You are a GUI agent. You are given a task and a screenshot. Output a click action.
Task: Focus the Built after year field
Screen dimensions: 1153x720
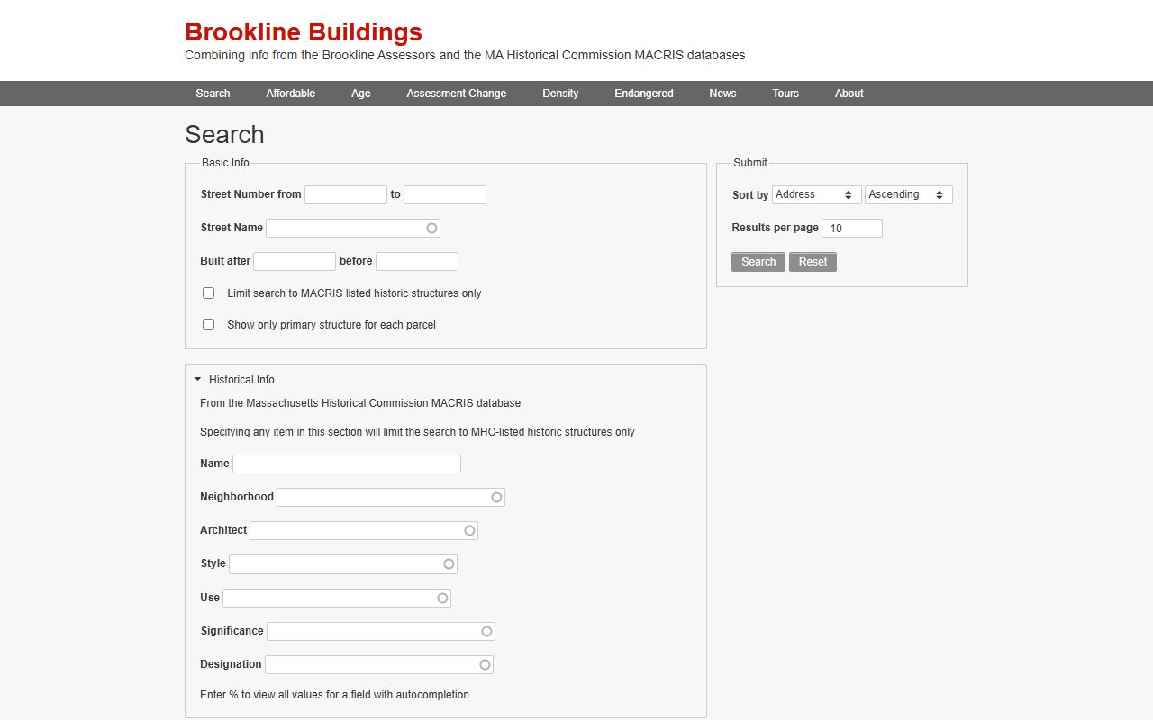click(x=295, y=261)
